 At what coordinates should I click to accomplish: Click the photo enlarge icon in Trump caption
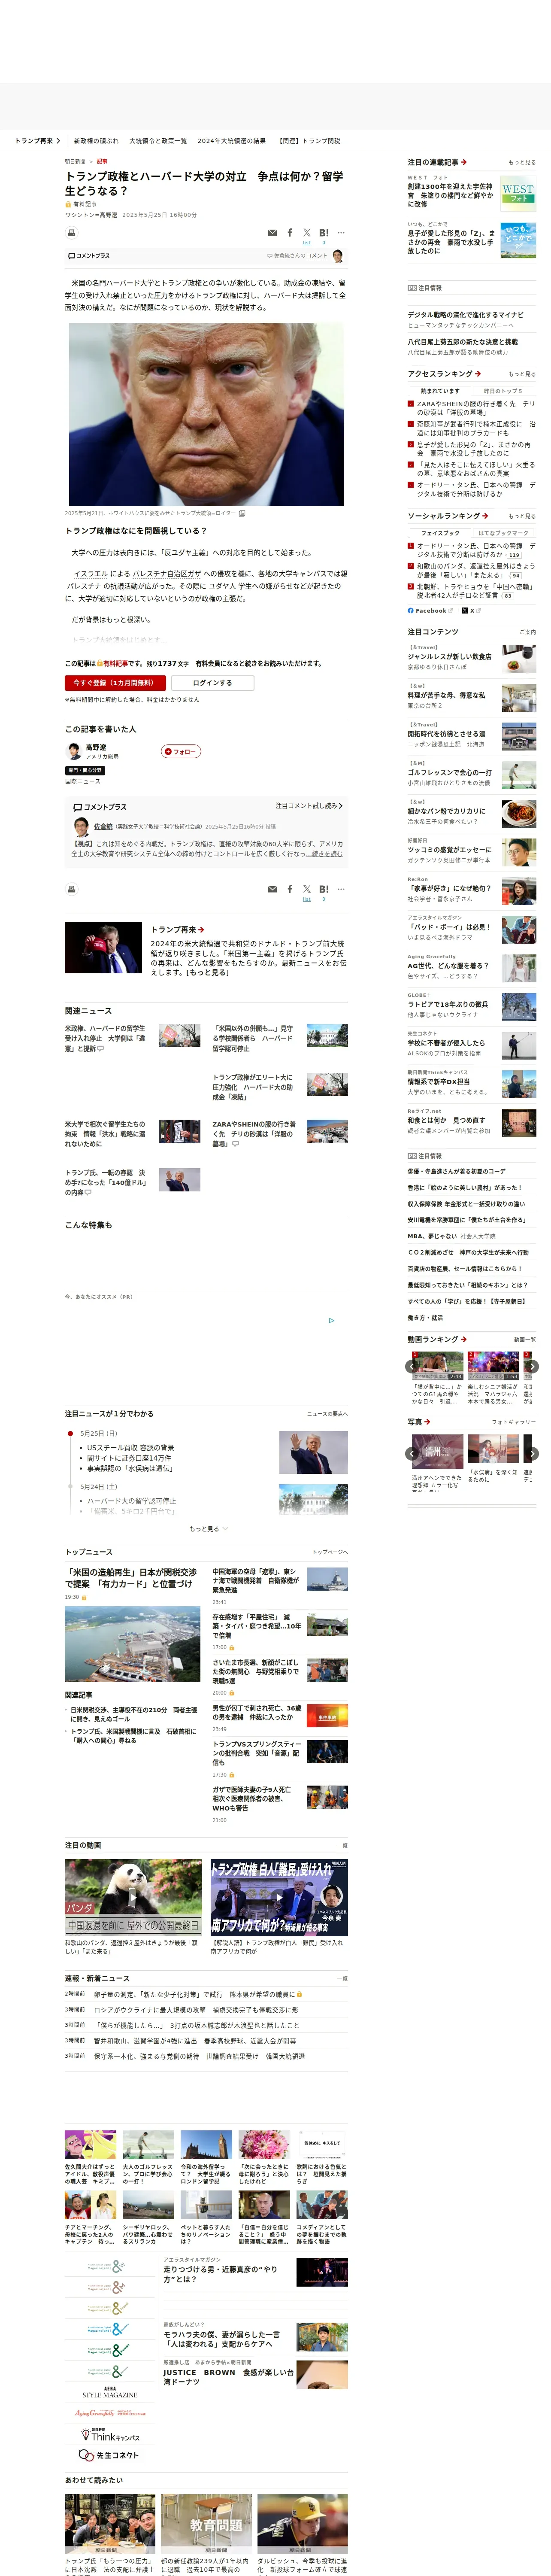241,514
